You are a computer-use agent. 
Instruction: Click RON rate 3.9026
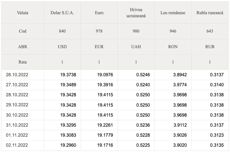click(x=180, y=135)
